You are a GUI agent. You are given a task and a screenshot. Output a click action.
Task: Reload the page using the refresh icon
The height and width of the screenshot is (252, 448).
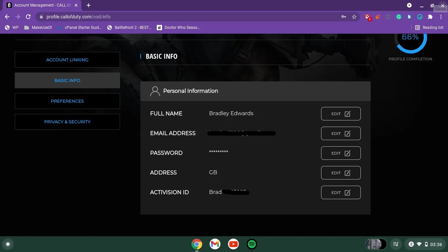[28, 16]
